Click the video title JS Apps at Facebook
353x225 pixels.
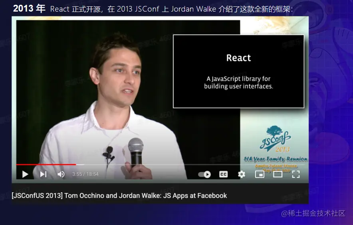(119, 195)
